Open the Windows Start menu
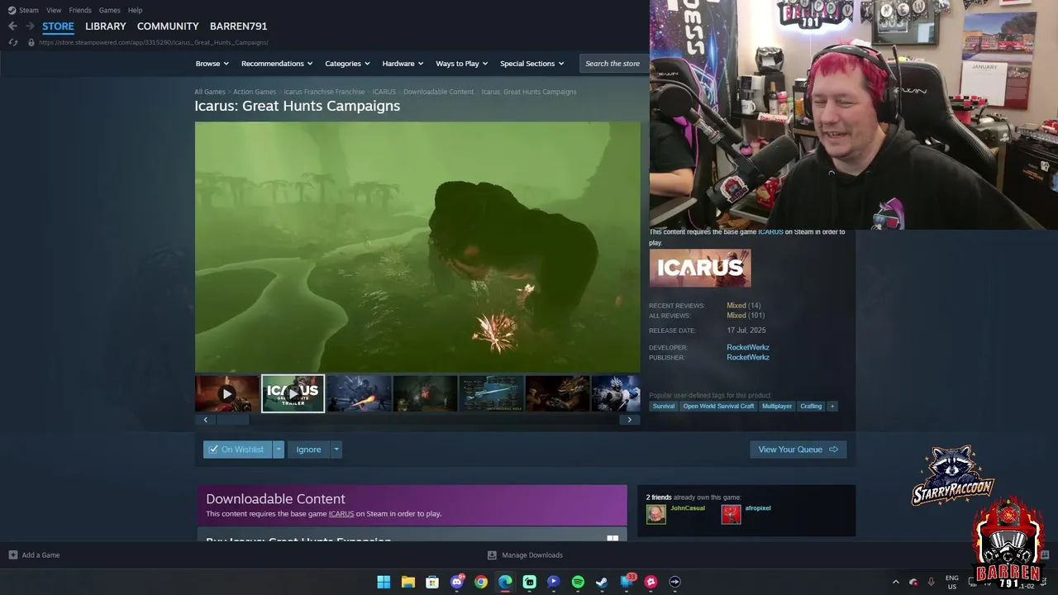Viewport: 1058px width, 595px height. [x=384, y=582]
